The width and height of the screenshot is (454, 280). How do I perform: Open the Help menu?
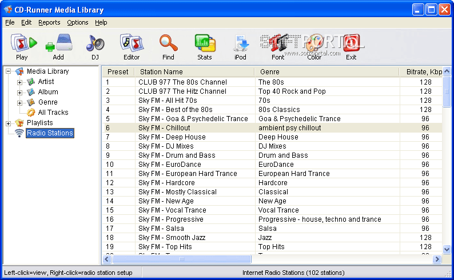pos(101,22)
